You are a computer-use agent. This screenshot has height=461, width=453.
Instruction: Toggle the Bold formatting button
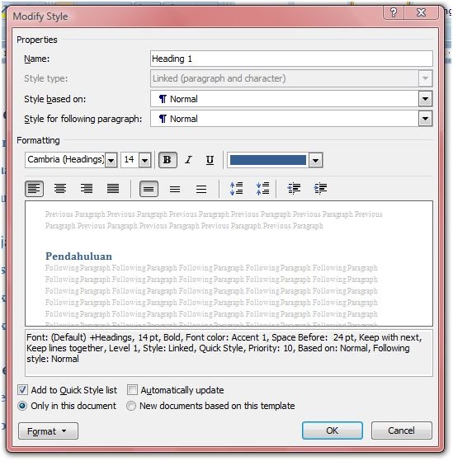click(x=168, y=160)
